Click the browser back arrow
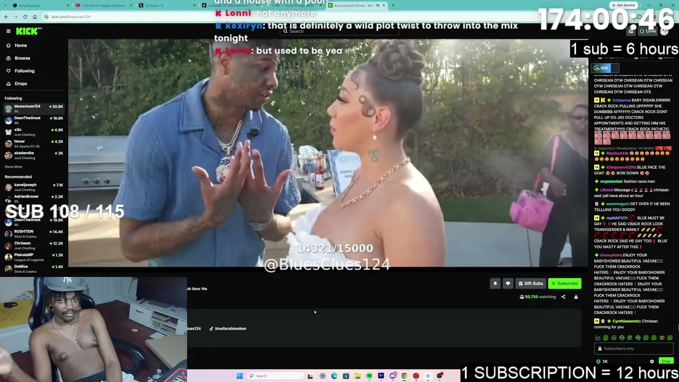Screen dimensions: 679x382 click(6, 17)
